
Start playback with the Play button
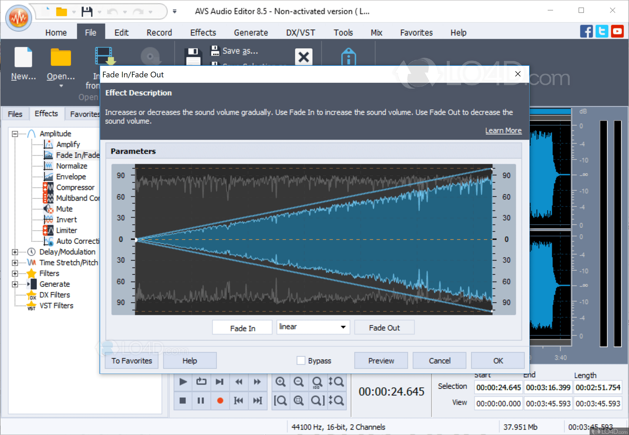183,382
